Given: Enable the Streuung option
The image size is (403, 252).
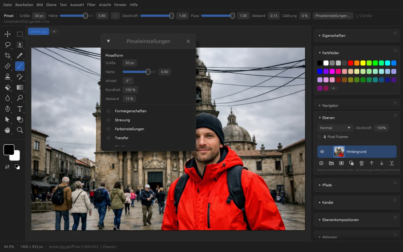Looking at the screenshot, I should 108,120.
